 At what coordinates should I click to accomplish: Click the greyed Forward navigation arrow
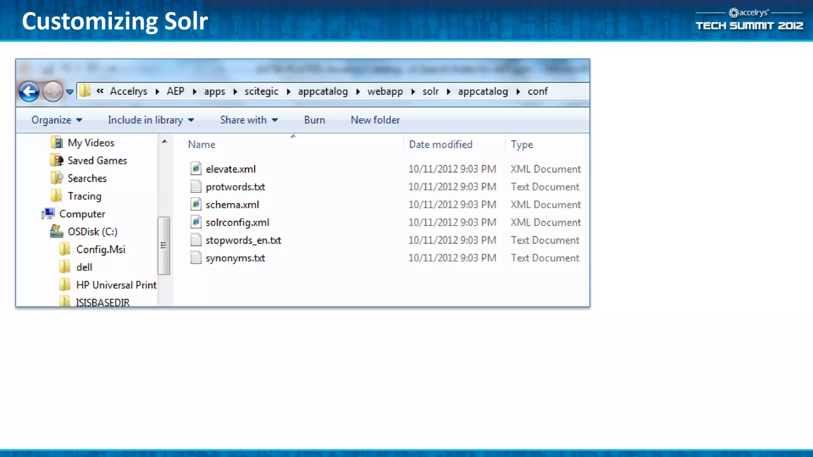click(x=53, y=92)
